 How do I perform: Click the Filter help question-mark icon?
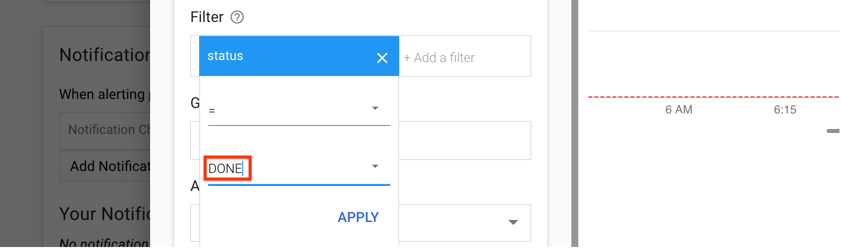[x=237, y=17]
